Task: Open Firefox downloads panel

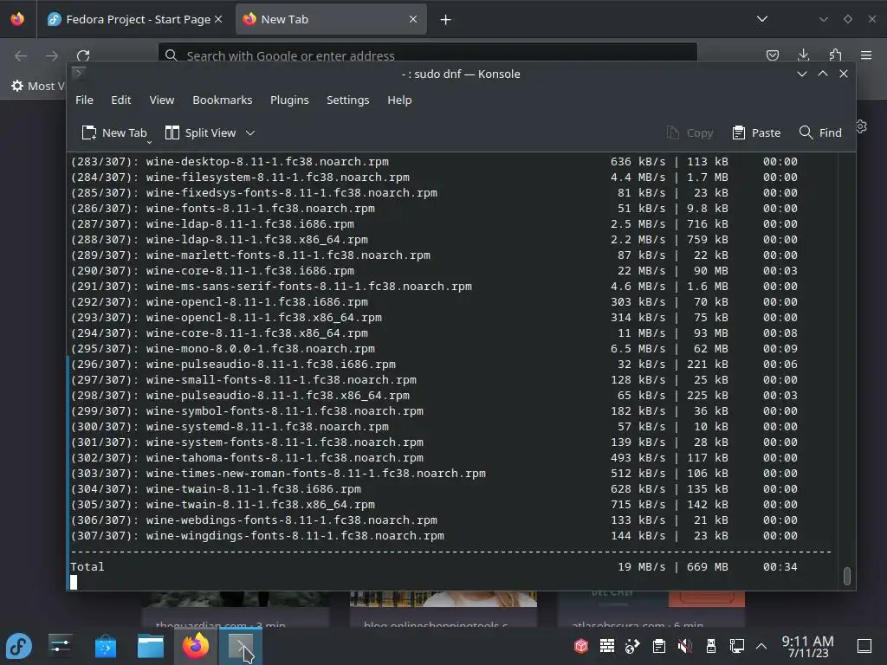Action: [x=803, y=55]
